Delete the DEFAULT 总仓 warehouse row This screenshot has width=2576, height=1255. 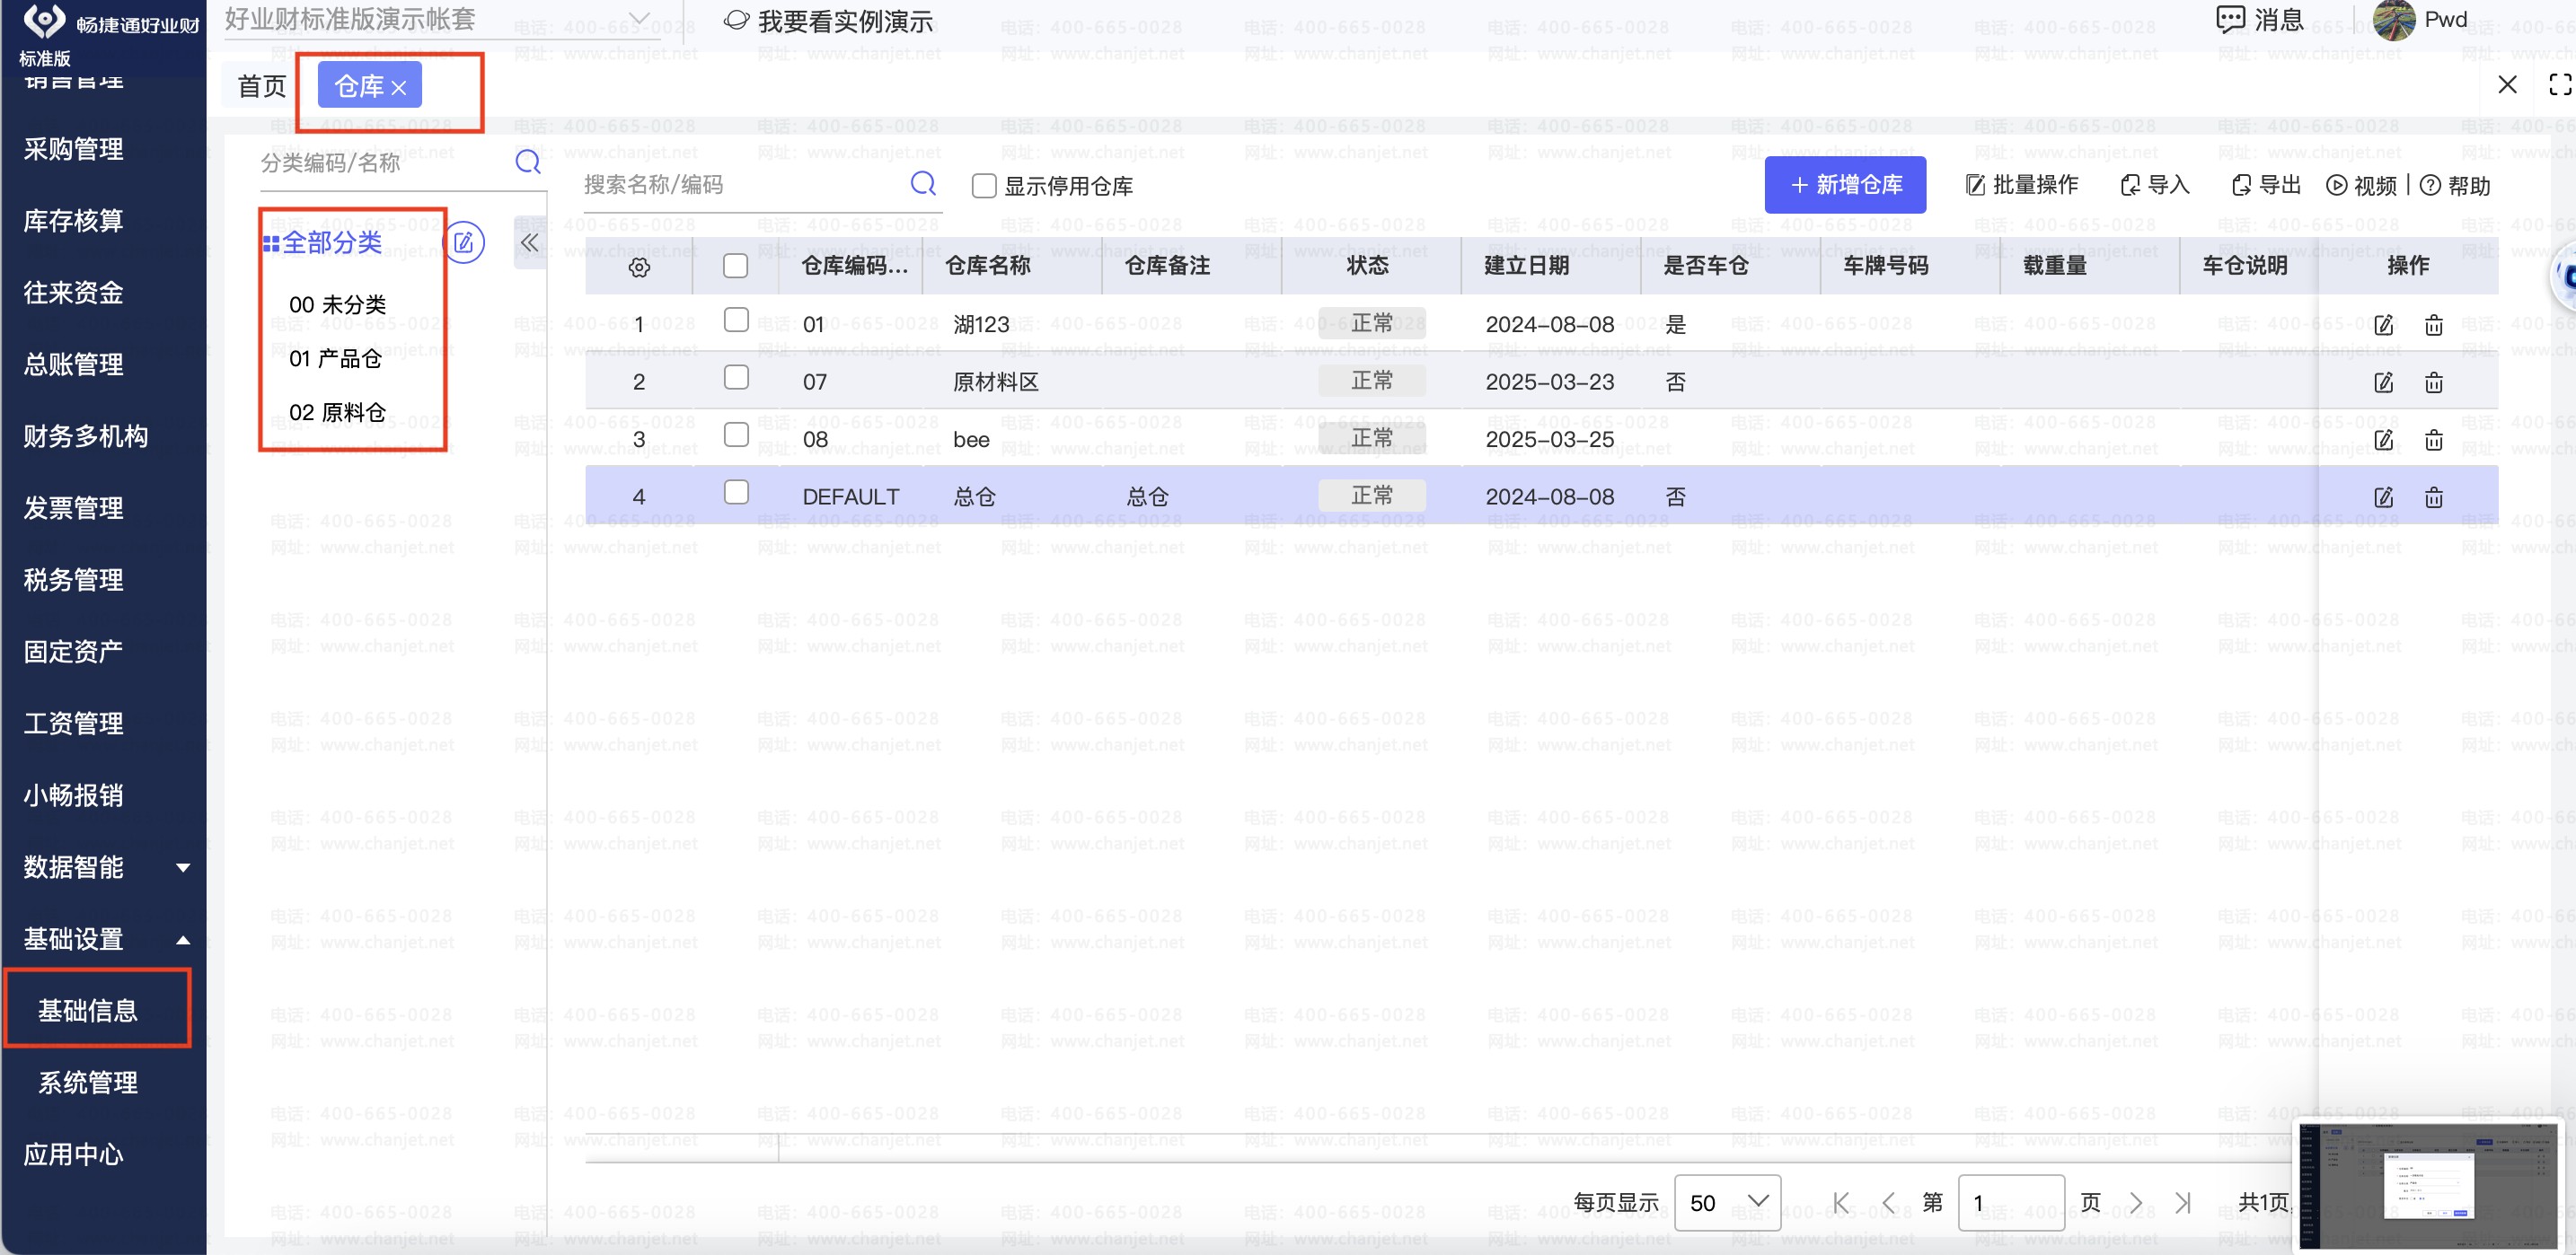[2434, 496]
